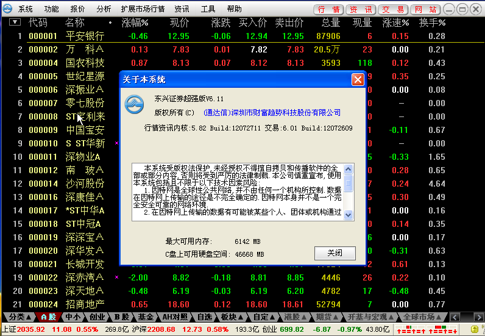
Task: Click the blue wave logo in about dialog
Action: [134, 104]
